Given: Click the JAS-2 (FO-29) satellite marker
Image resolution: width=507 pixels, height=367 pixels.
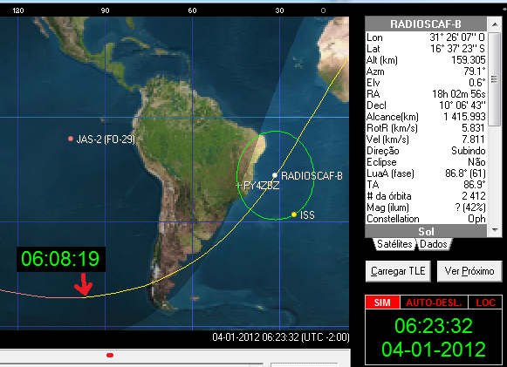Looking at the screenshot, I should coord(71,139).
